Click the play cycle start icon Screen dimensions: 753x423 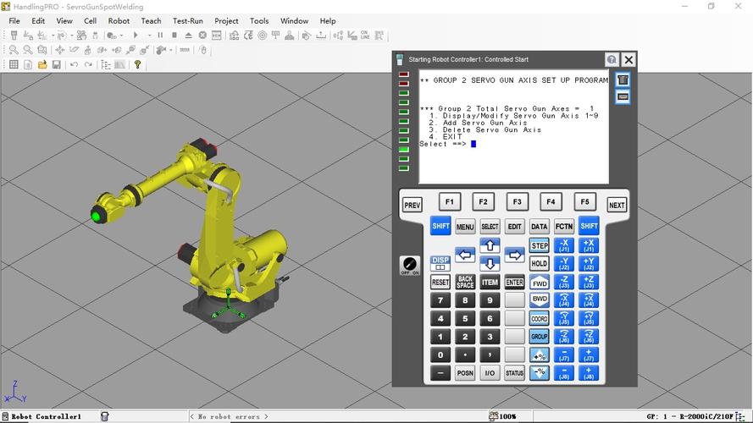pos(136,36)
